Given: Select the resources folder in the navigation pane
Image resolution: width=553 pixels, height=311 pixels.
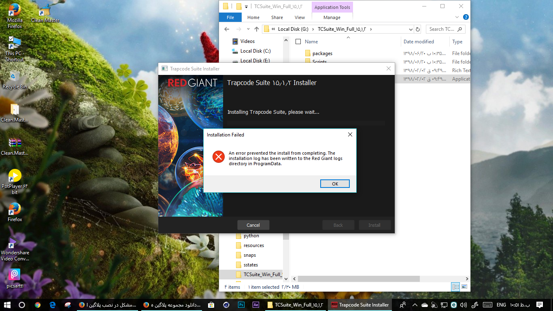Looking at the screenshot, I should click(253, 245).
